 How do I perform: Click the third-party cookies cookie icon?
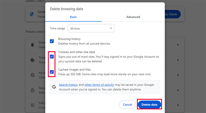click(32, 60)
